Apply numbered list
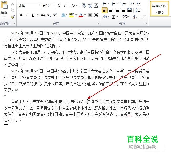 [114, 3]
